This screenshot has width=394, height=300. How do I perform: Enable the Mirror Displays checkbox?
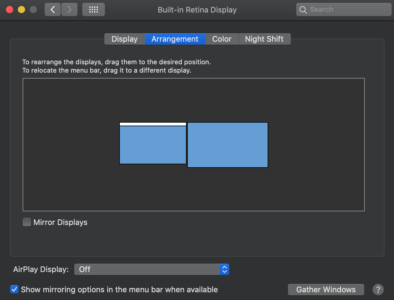point(27,222)
